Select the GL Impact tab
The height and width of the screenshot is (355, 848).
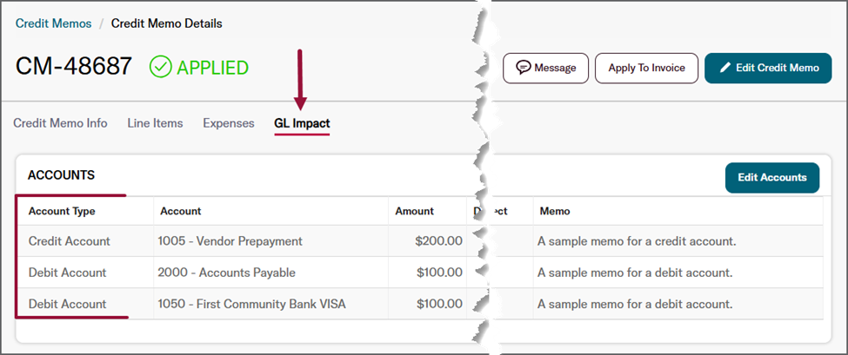(302, 123)
